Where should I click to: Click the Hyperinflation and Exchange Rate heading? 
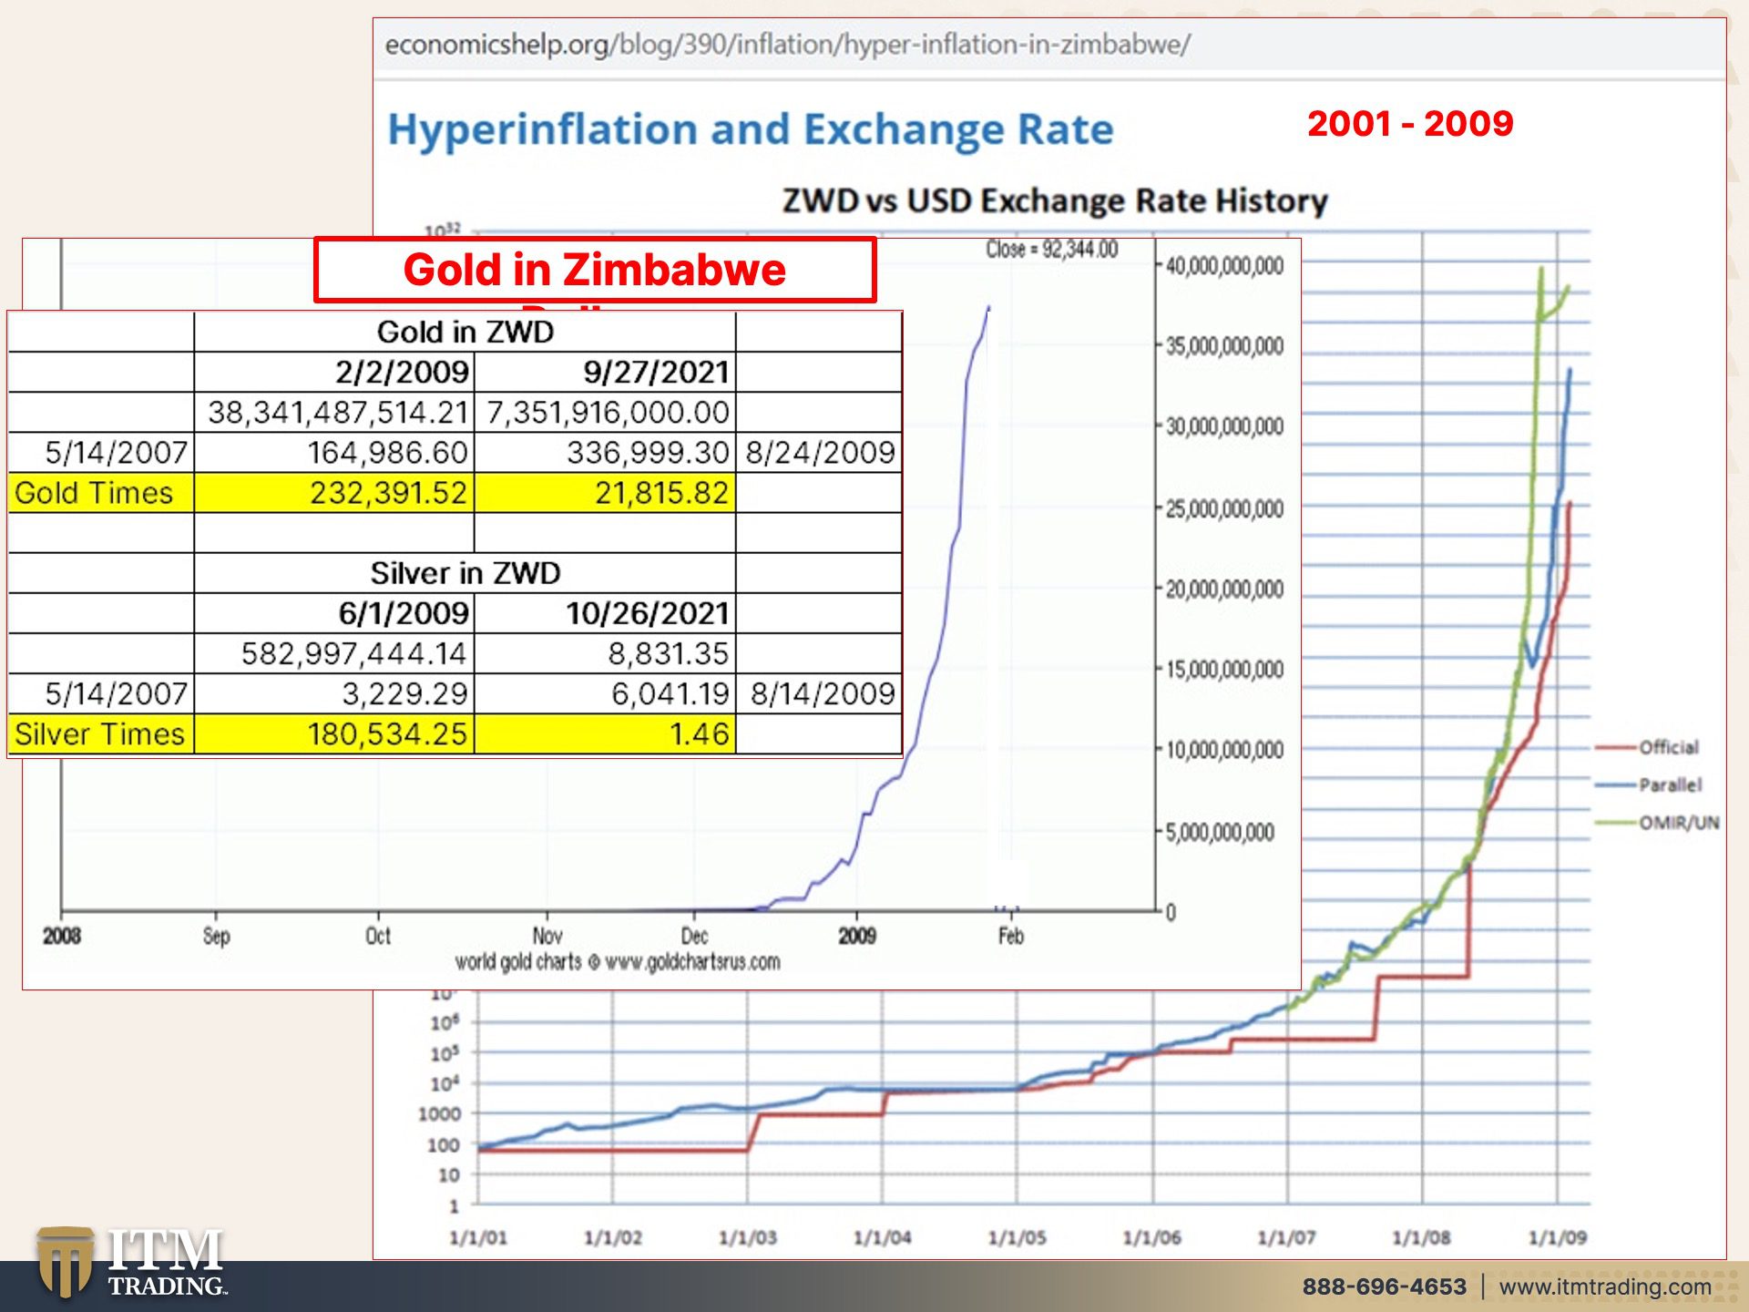(749, 128)
